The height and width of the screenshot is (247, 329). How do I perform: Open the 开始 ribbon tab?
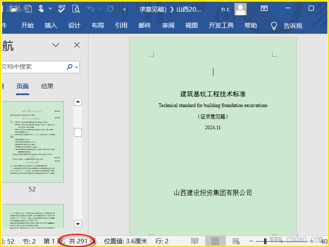click(28, 26)
